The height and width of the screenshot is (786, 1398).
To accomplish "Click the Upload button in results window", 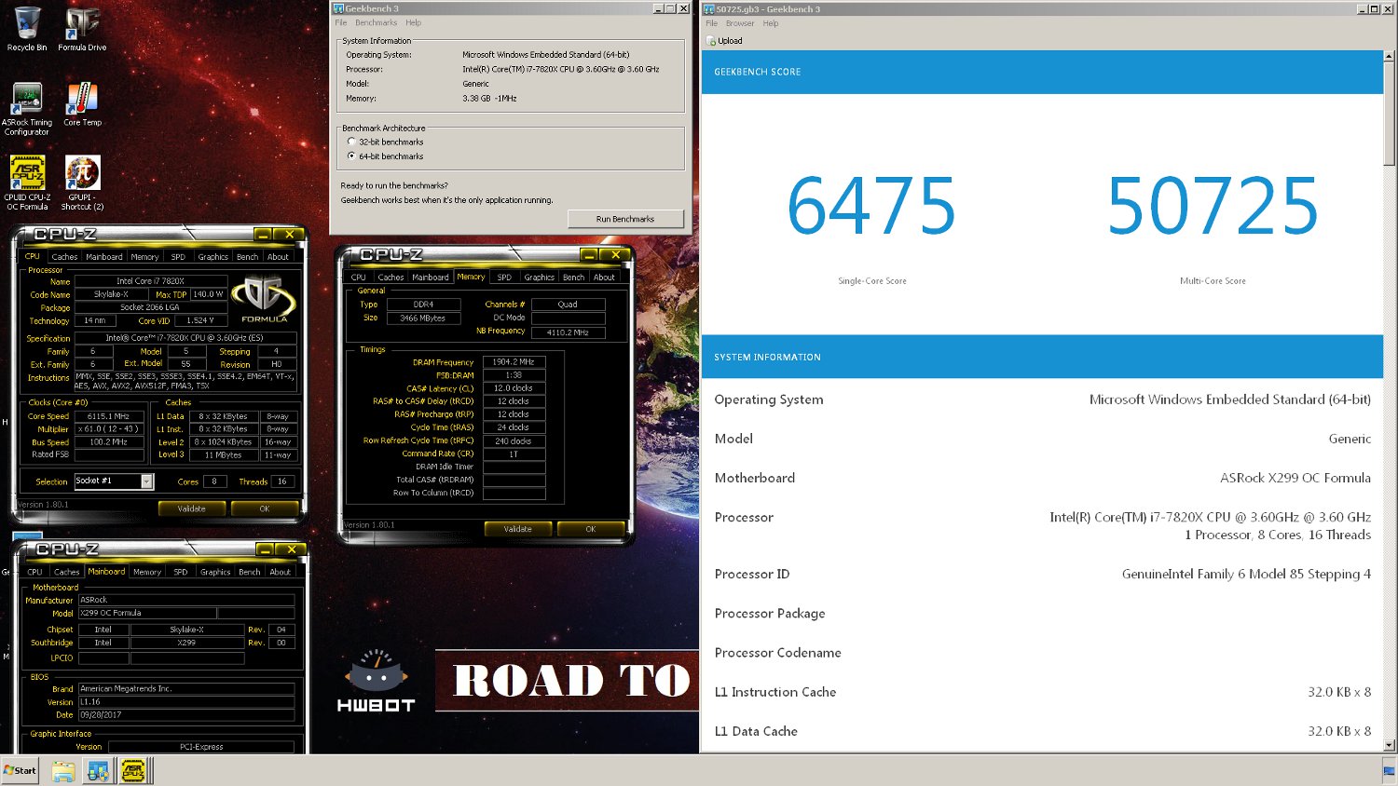I will [x=724, y=41].
